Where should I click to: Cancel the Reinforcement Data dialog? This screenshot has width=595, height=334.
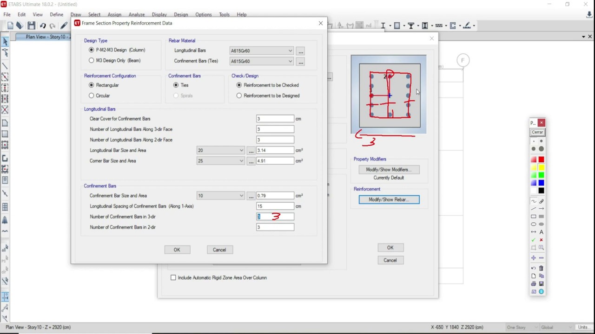pyautogui.click(x=219, y=250)
